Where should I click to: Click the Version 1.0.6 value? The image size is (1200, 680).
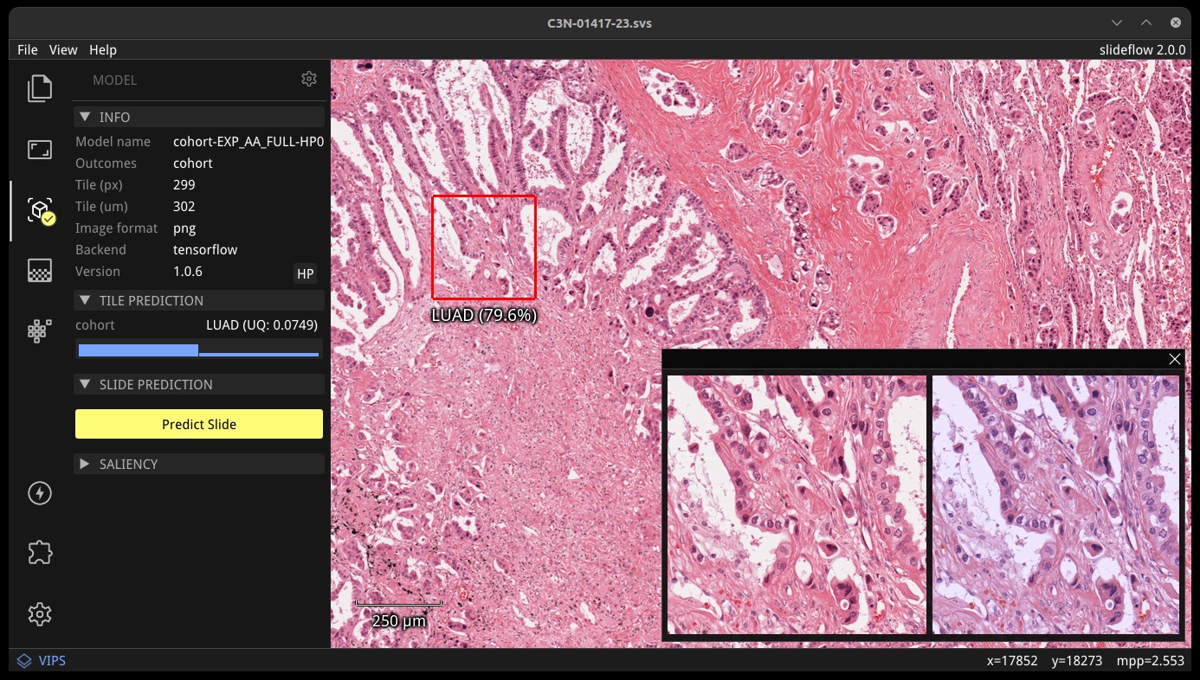(x=188, y=272)
